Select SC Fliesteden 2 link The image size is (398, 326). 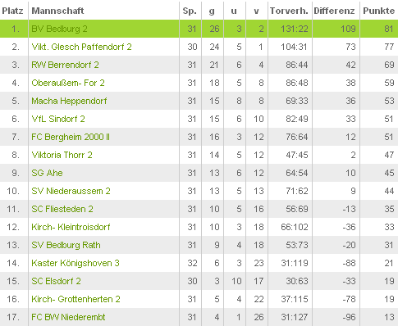[62, 209]
